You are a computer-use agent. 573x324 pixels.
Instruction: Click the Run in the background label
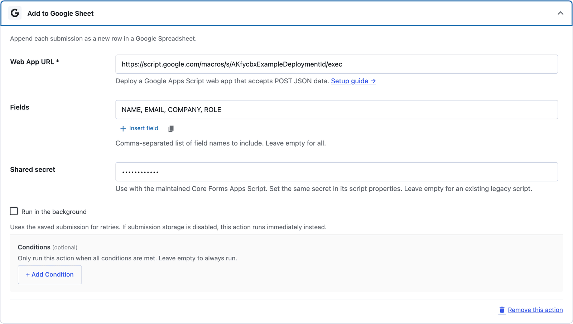click(x=54, y=212)
